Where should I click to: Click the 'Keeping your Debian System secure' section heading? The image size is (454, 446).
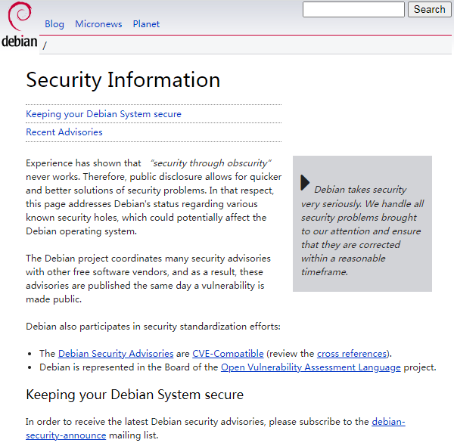135,395
